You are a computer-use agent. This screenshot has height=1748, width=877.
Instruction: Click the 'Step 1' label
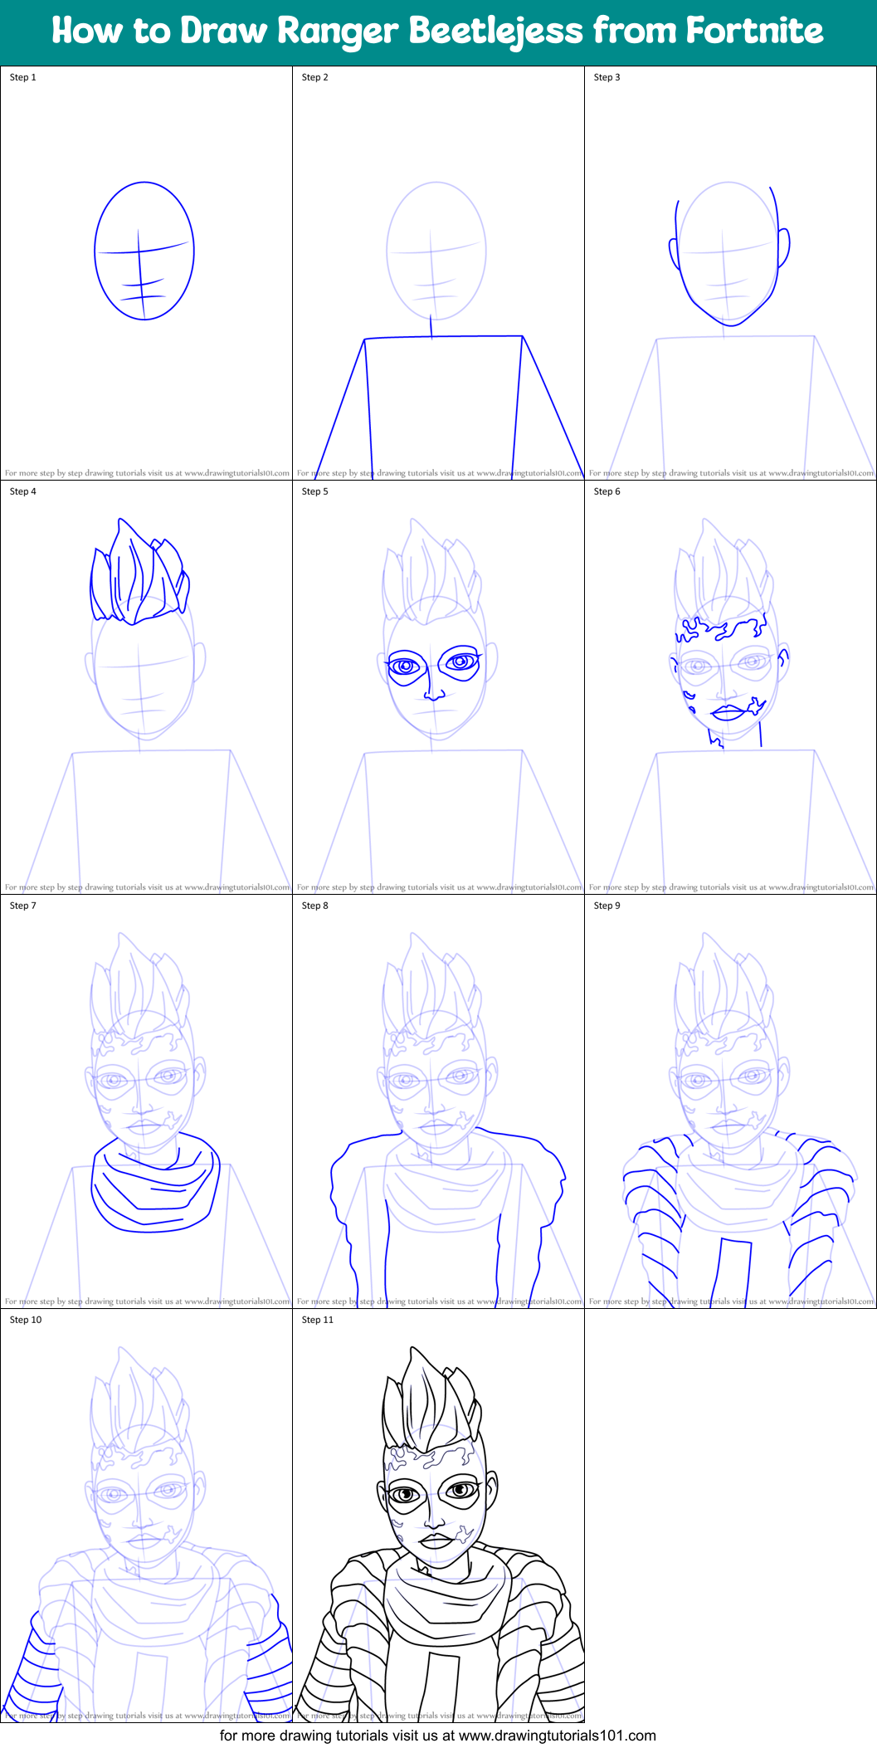click(23, 77)
